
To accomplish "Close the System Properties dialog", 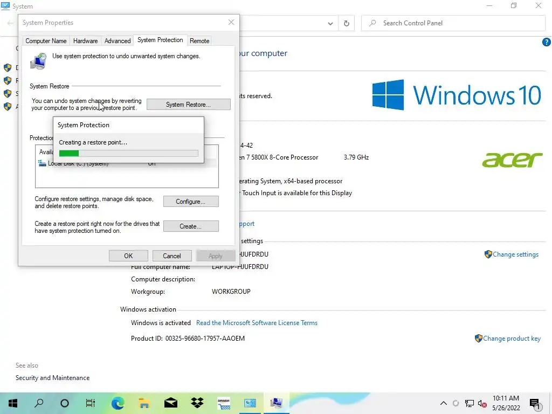I will [231, 22].
